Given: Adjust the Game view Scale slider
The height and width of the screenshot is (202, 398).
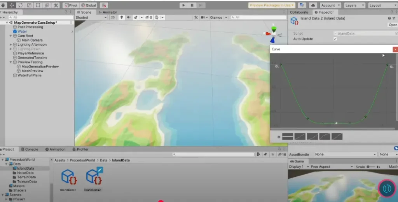Looking at the screenshot, I should point(368,167).
